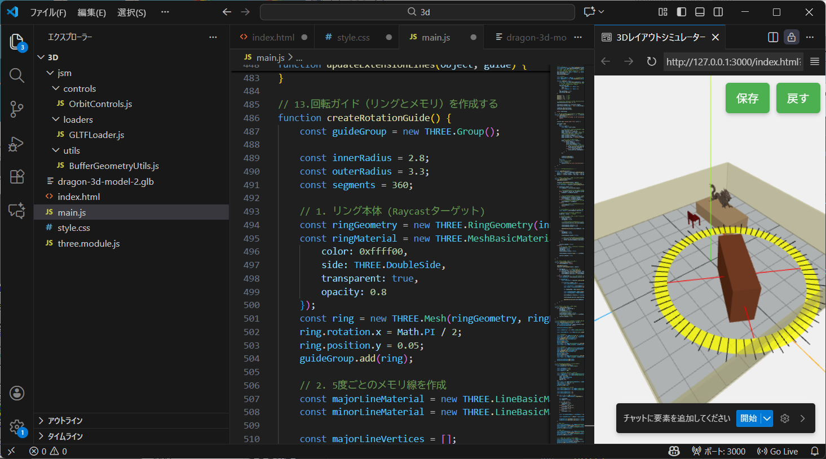Expand the 開始 button dropdown arrow
The height and width of the screenshot is (459, 826).
pyautogui.click(x=766, y=418)
